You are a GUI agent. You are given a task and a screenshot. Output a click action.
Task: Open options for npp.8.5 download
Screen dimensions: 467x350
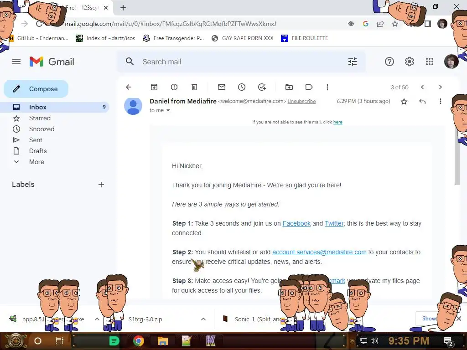(97, 319)
